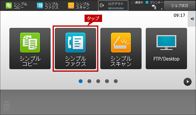Viewport: 196px width, 115px height.
Task: Jump to the fifth page indicator dot
Action: [116, 81]
